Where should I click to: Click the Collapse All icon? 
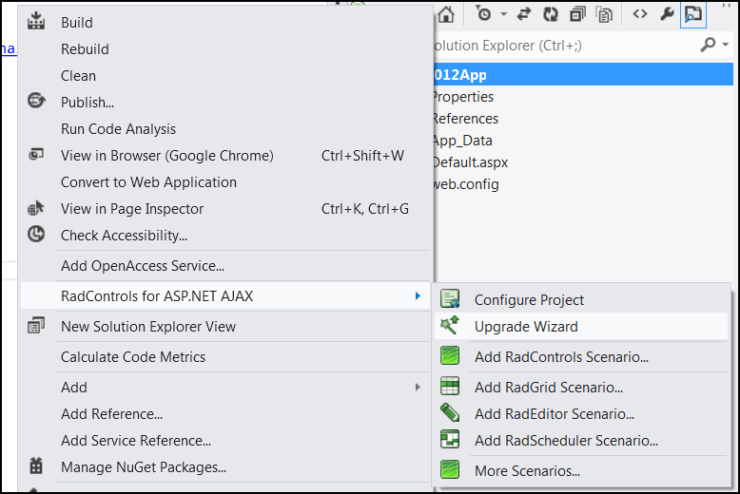577,14
